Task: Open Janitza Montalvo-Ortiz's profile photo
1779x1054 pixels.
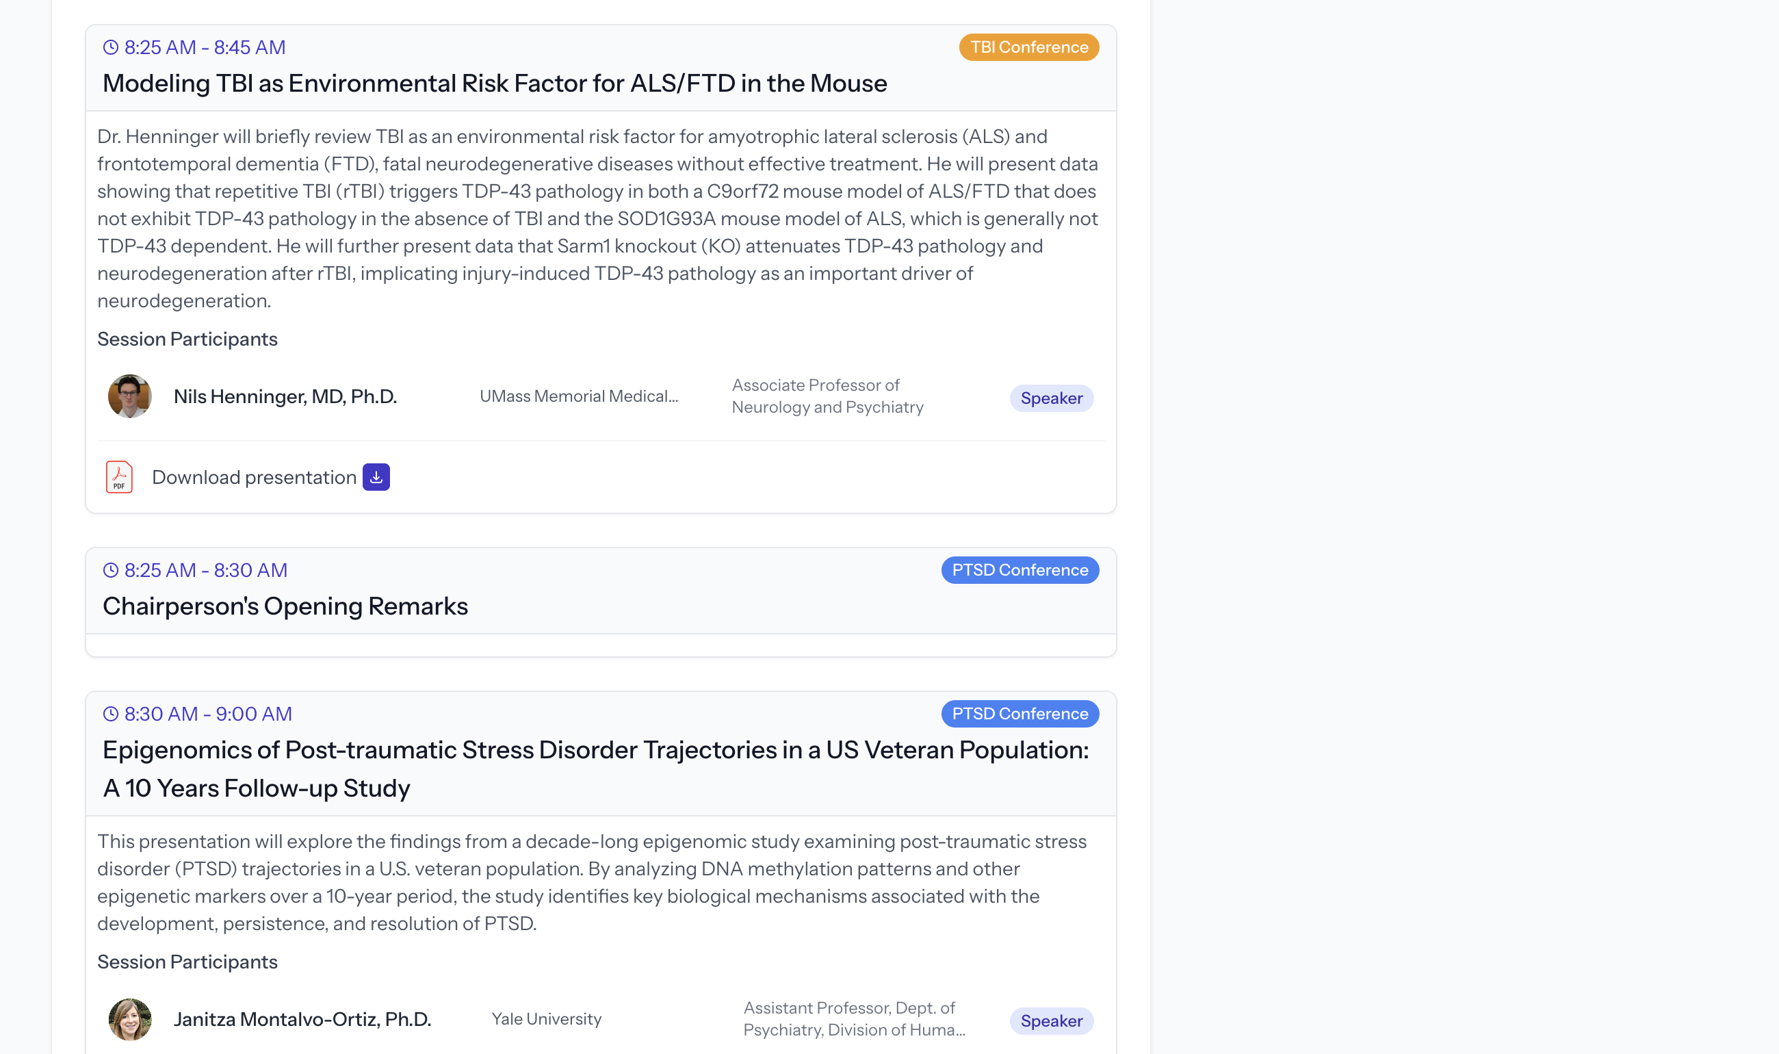Action: (130, 1019)
